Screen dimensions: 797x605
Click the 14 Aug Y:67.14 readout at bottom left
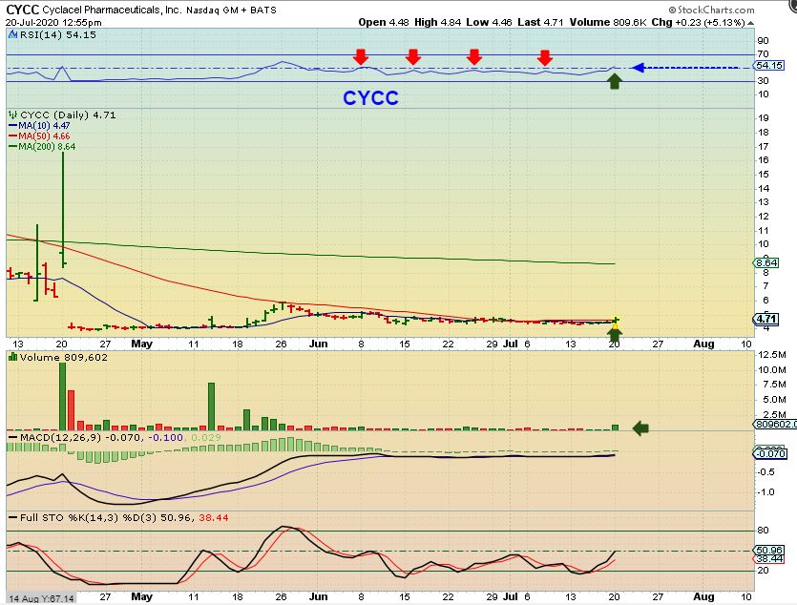41,598
